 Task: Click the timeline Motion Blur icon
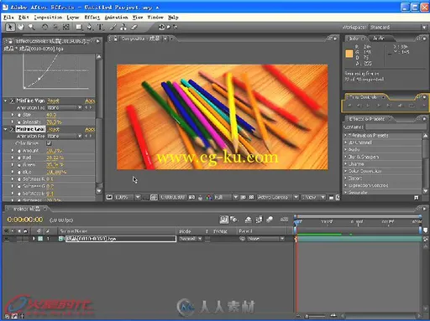pyautogui.click(x=270, y=220)
